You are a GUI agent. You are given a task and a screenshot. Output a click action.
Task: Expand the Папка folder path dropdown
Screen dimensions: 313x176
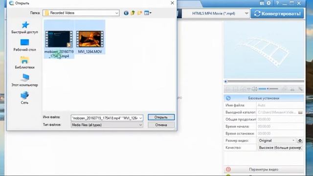(117, 13)
